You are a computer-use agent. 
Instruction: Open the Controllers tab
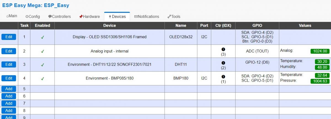(59, 16)
